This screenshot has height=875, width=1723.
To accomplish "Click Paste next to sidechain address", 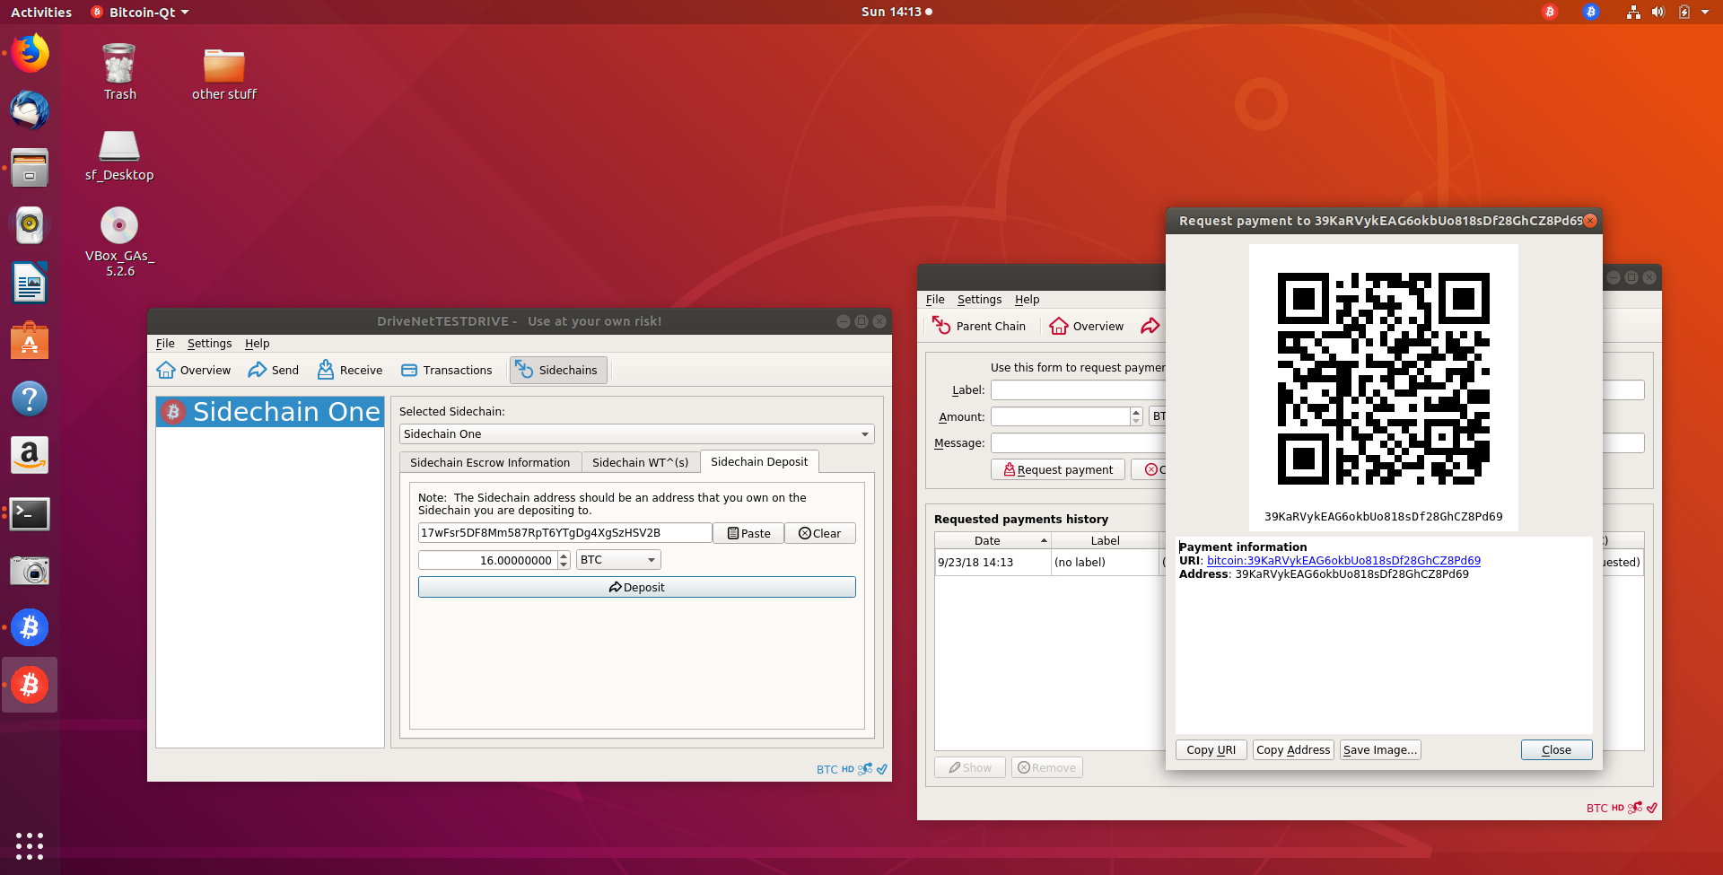I will (748, 533).
